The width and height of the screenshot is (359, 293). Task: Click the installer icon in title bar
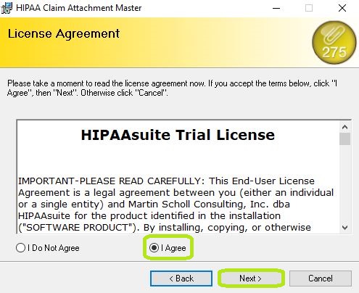[x=7, y=8]
